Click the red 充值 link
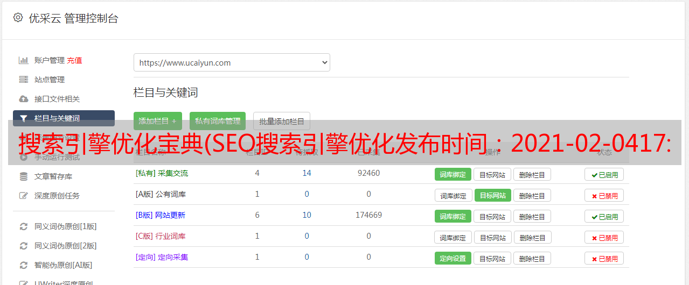The image size is (689, 285). tap(75, 60)
